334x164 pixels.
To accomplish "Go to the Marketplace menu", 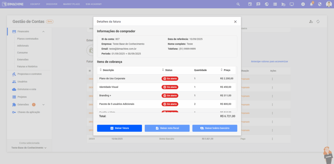I will click(x=71, y=4).
